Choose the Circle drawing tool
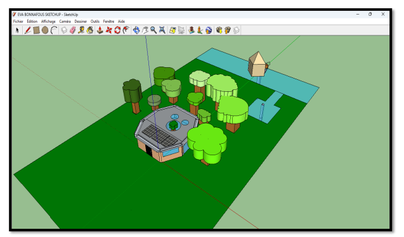The height and width of the screenshot is (237, 404). [x=45, y=30]
